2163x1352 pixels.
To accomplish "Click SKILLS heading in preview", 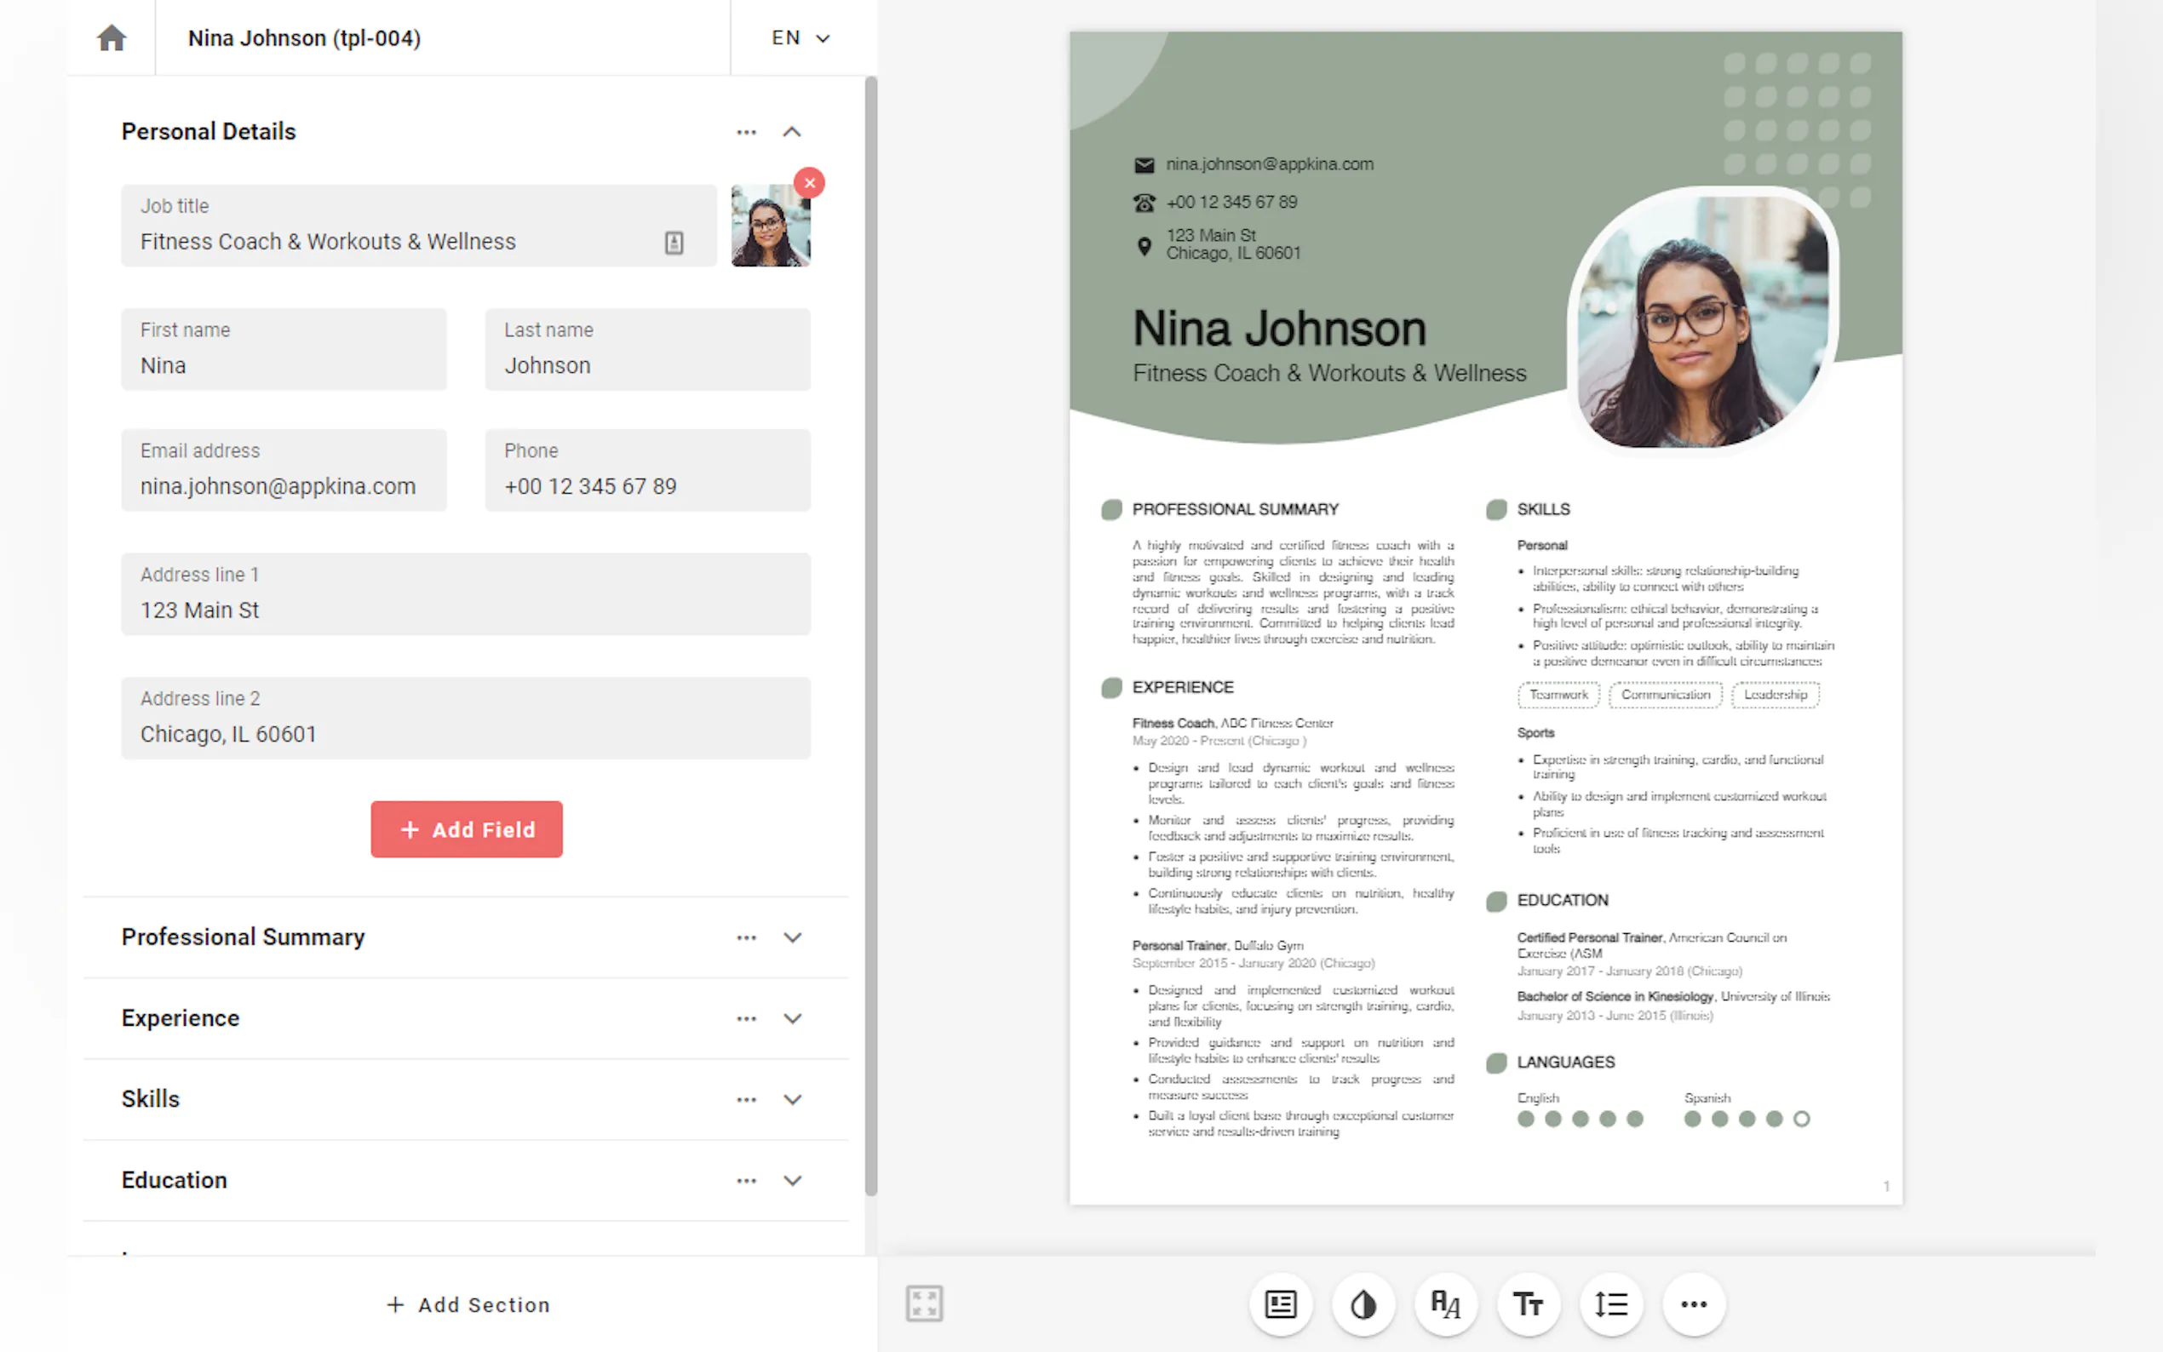I will [x=1543, y=510].
